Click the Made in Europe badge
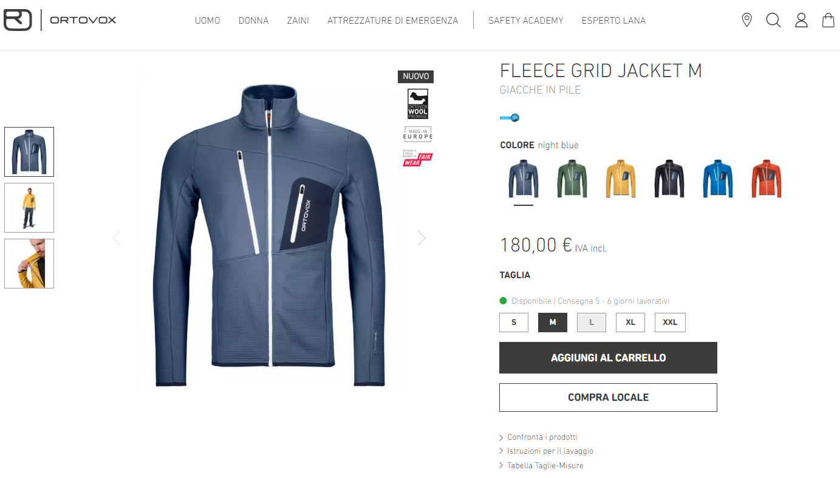The height and width of the screenshot is (478, 840). [x=418, y=134]
